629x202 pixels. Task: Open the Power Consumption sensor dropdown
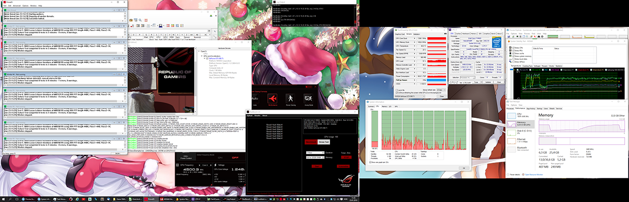pos(414,76)
